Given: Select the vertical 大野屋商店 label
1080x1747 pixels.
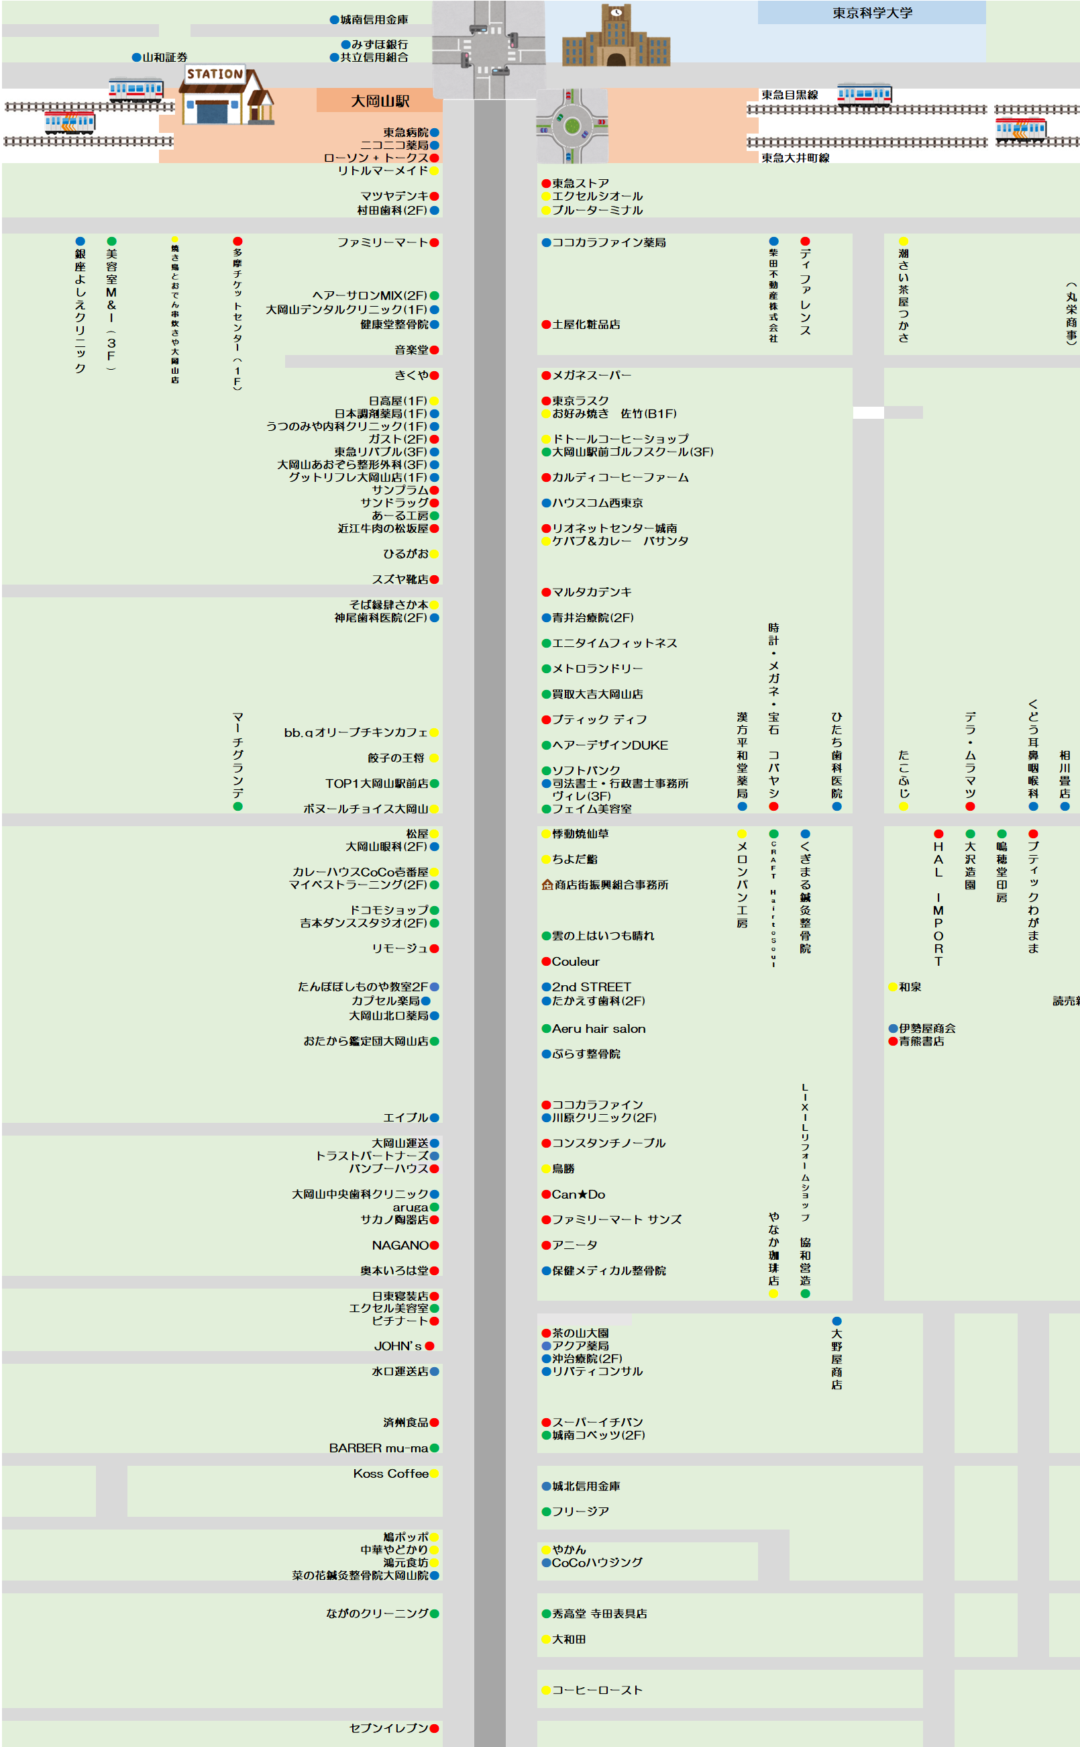Looking at the screenshot, I should point(836,1353).
